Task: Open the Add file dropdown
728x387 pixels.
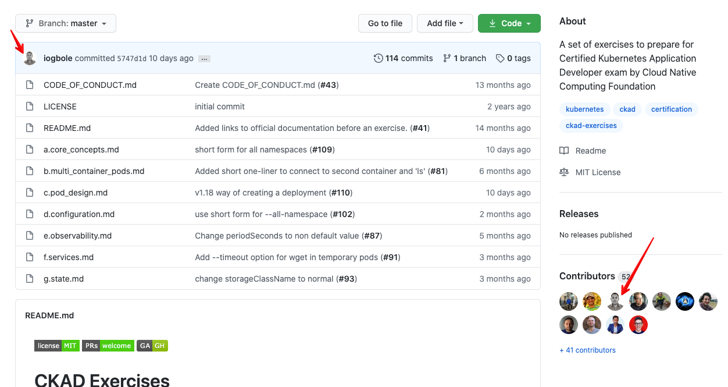Action: 445,23
